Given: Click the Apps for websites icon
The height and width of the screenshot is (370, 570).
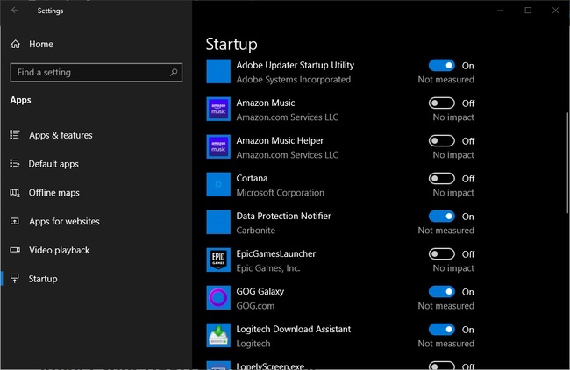Looking at the screenshot, I should click(x=15, y=221).
